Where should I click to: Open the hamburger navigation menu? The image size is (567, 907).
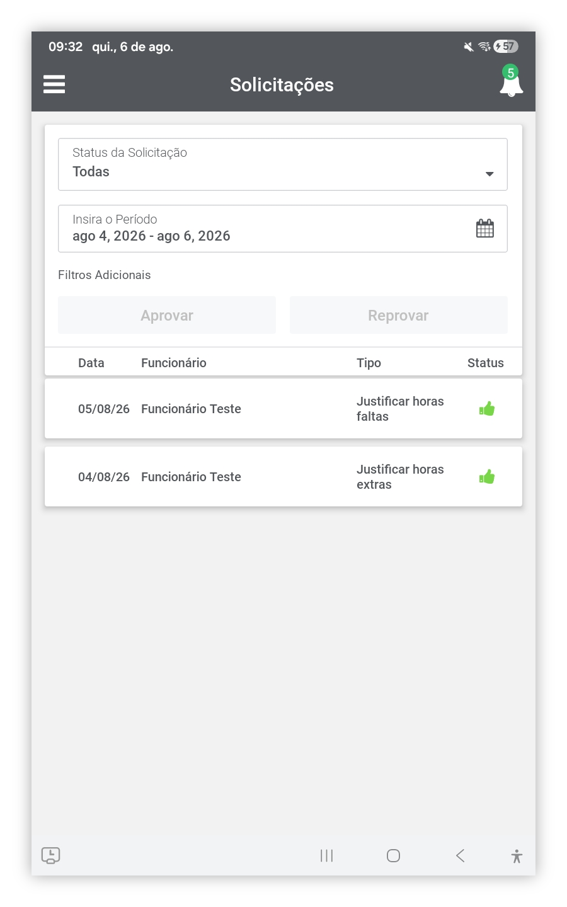tap(54, 84)
